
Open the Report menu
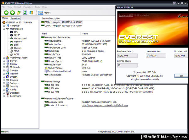(18, 7)
